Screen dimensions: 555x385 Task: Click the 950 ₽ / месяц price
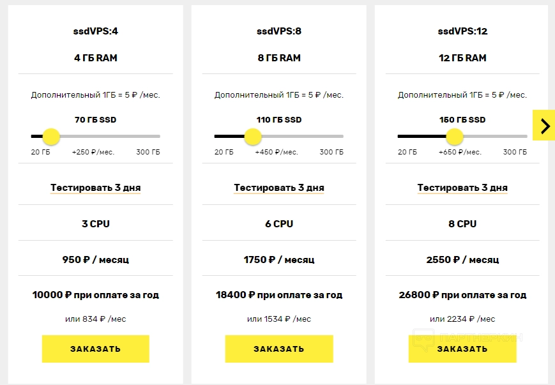coord(95,260)
